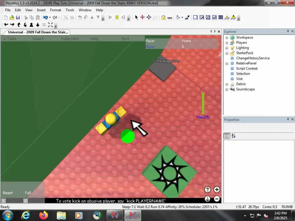Screen dimensions: 295x221
Task: Expand the Workspace tree node
Action: click(227, 38)
